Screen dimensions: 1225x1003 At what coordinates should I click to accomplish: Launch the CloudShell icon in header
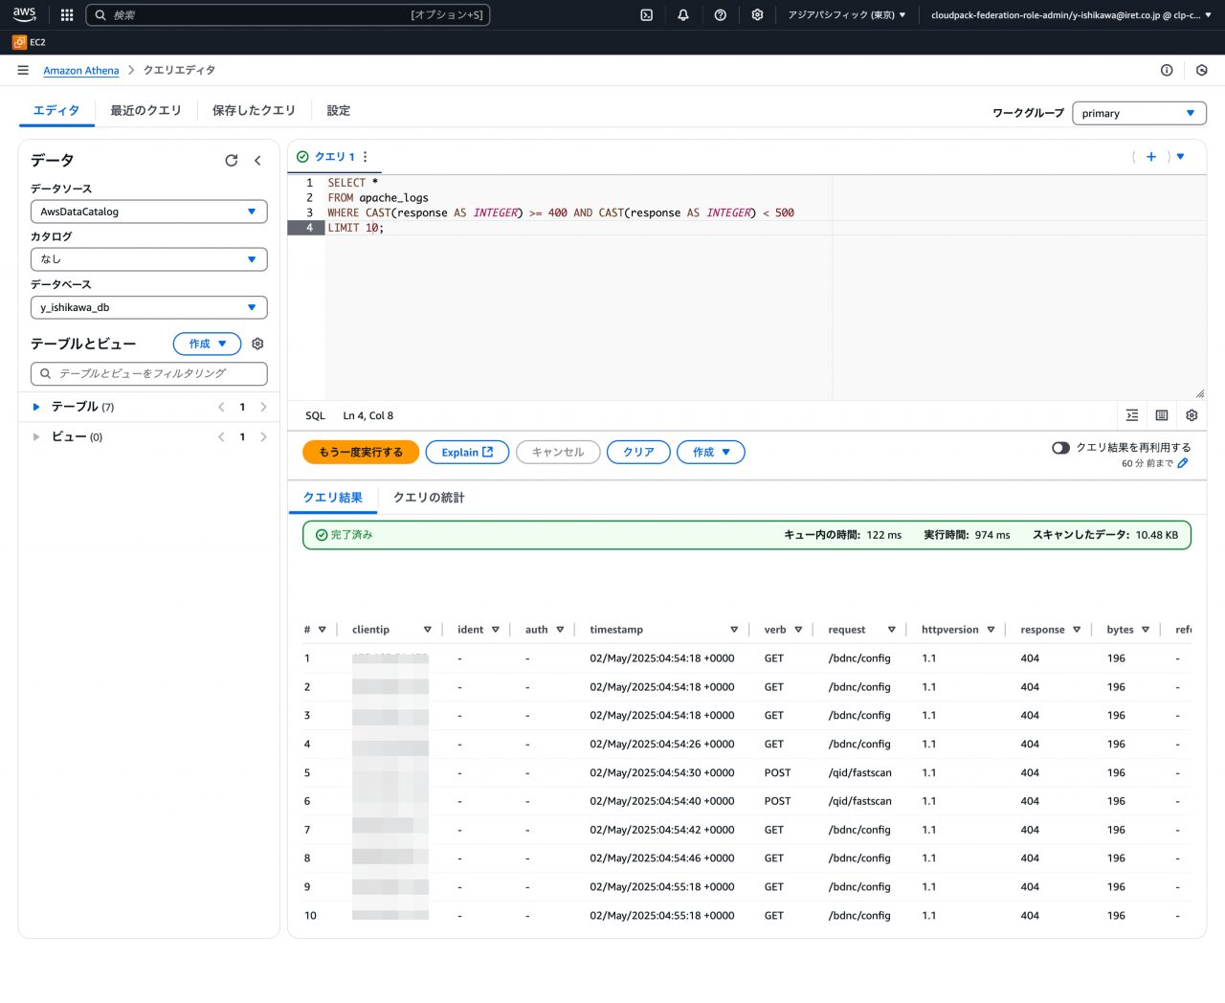pyautogui.click(x=647, y=14)
